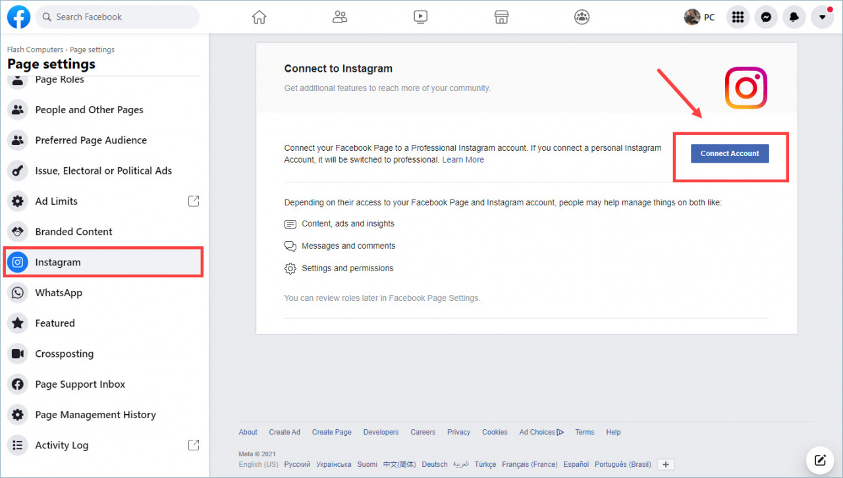Click the Careers footer link
This screenshot has height=478, width=843.
click(423, 432)
